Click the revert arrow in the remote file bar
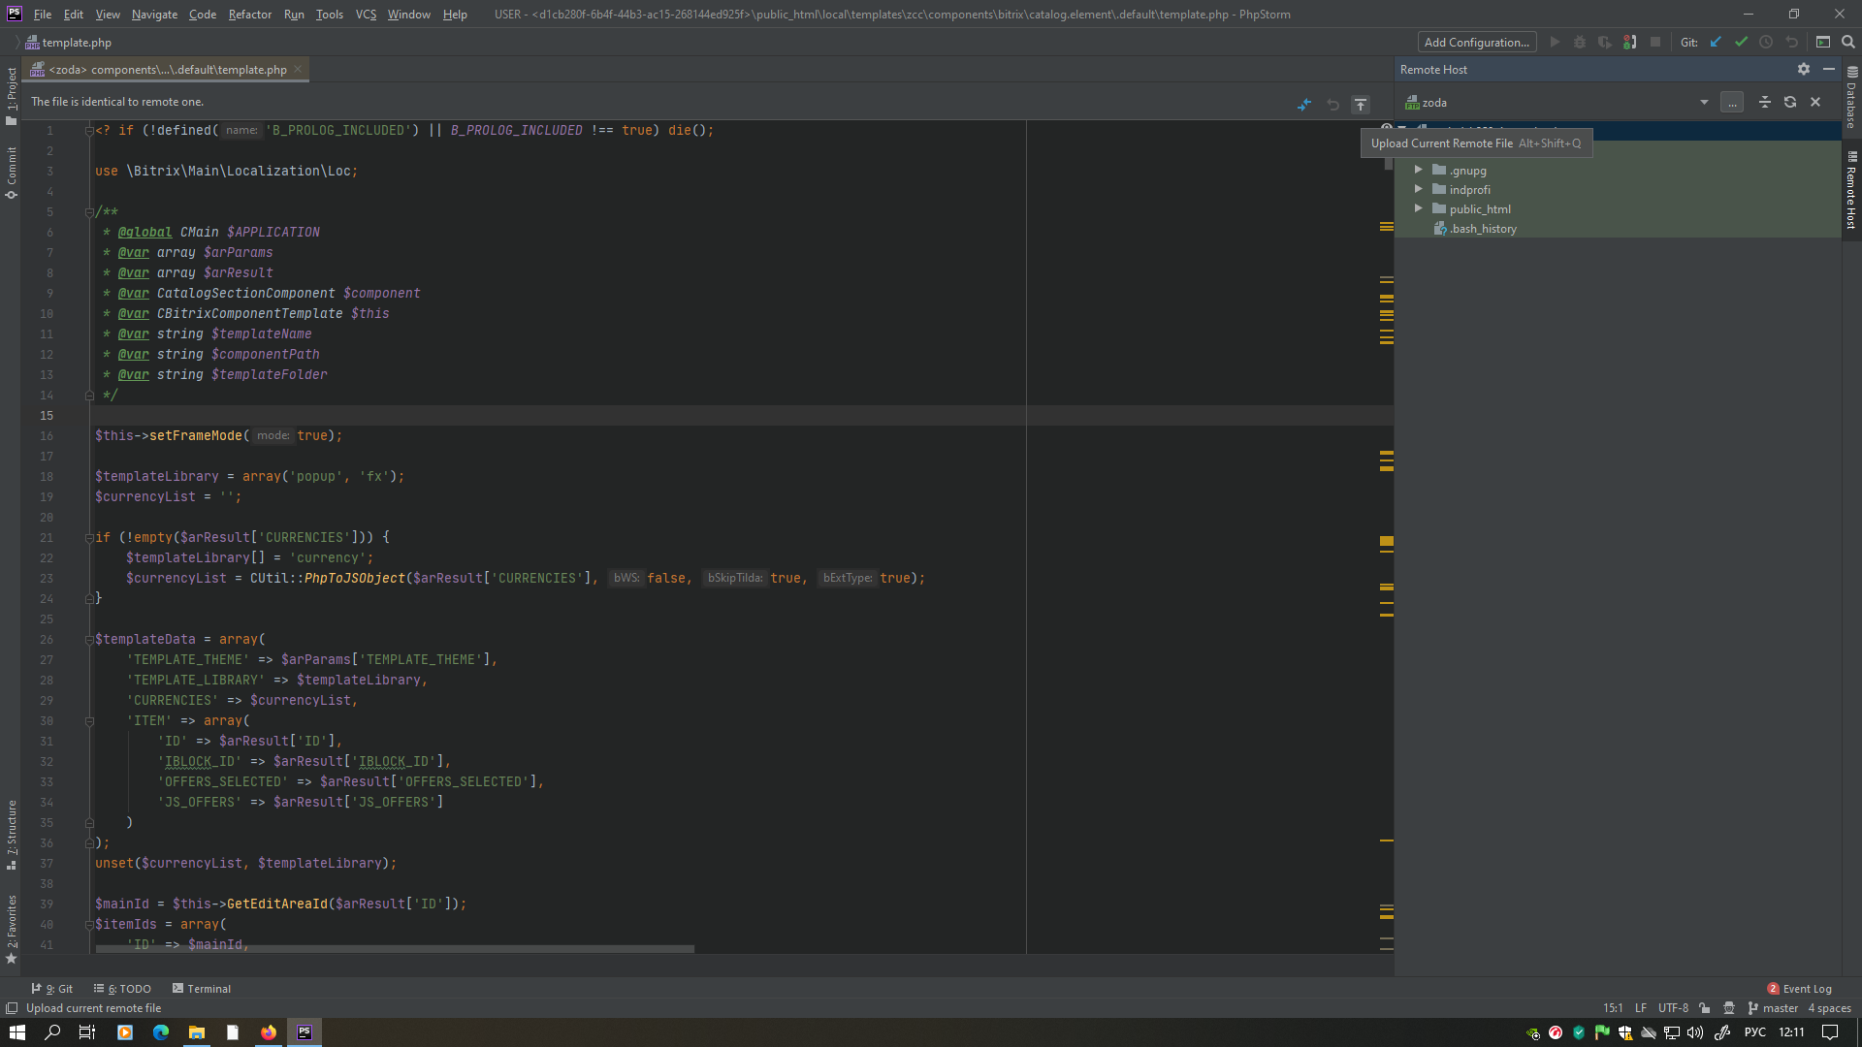Viewport: 1862px width, 1047px height. (x=1332, y=105)
